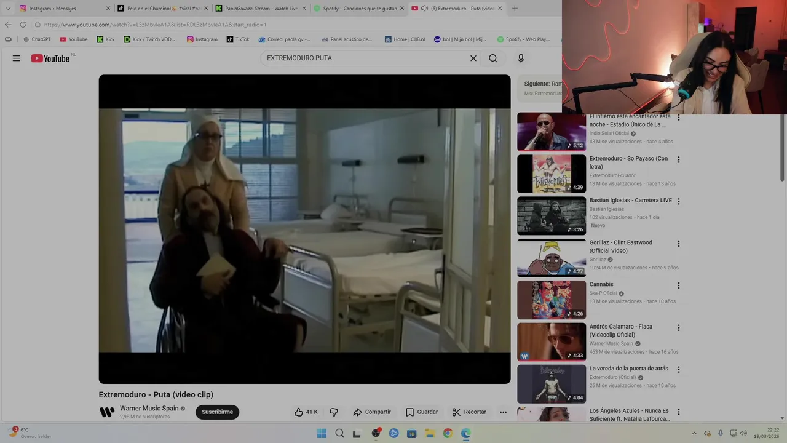
Task: Mute the tab via its speaker icon
Action: 424,9
